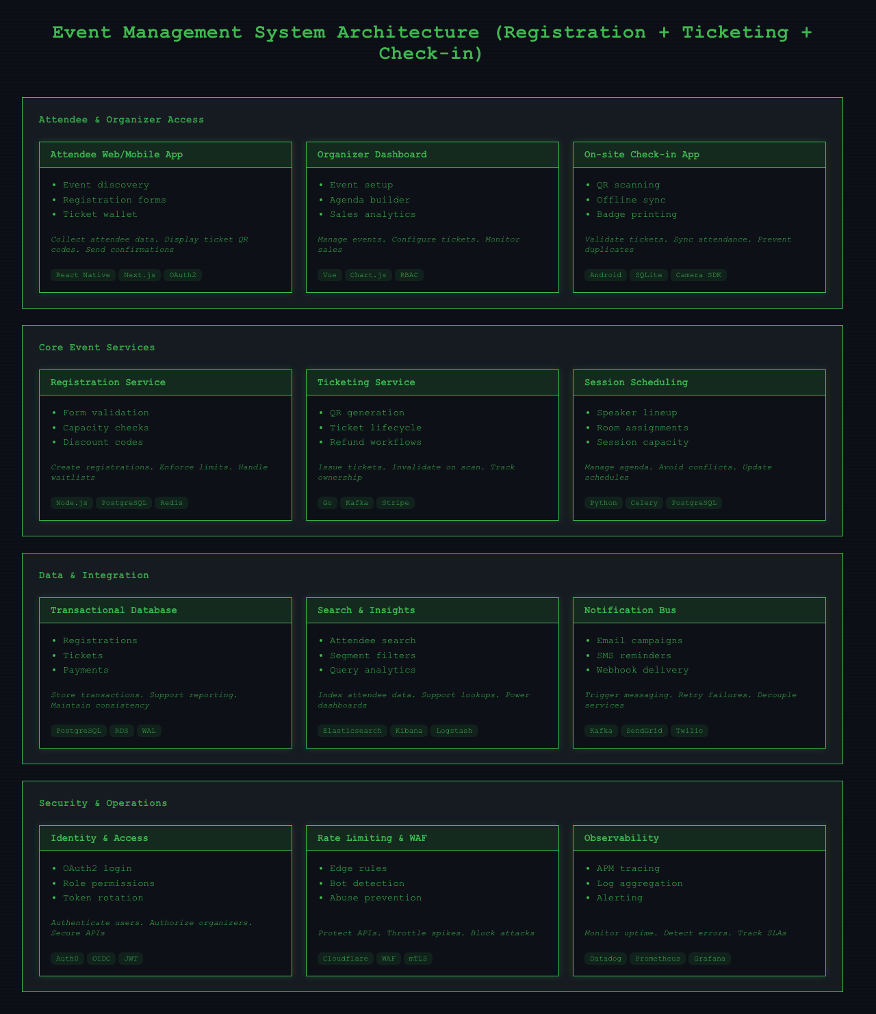
Task: Click the Security & Operations section title
Action: point(103,803)
